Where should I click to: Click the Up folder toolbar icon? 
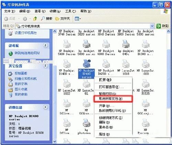click(35, 19)
